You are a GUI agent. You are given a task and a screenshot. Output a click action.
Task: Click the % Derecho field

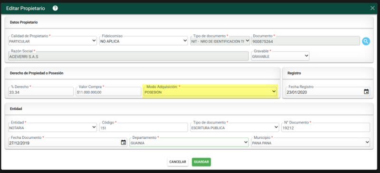tap(41, 91)
